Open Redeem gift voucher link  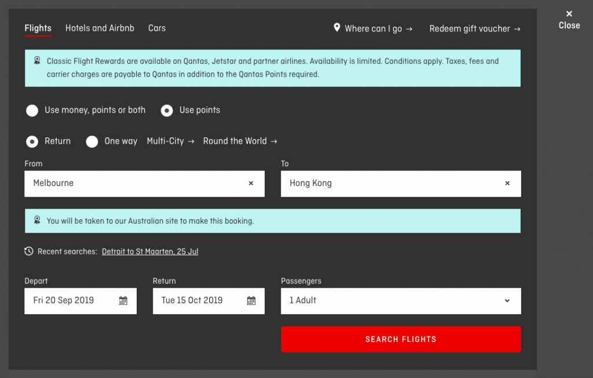[475, 29]
